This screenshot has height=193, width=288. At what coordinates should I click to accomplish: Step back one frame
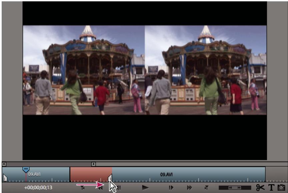[x=119, y=188]
